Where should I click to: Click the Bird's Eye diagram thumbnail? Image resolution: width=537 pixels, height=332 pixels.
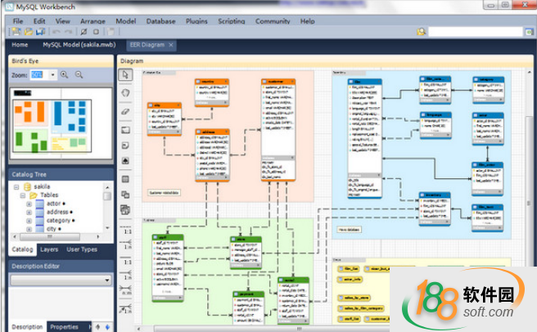61,121
